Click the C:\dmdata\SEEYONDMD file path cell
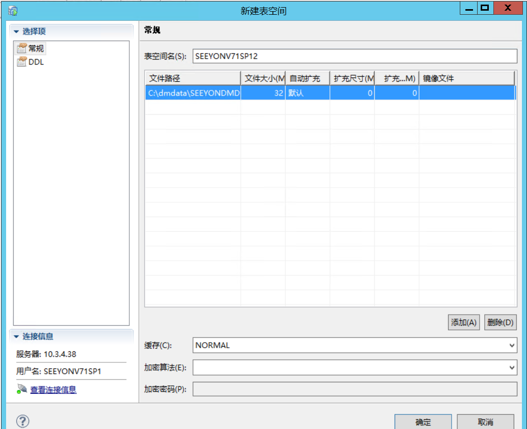 tap(193, 93)
